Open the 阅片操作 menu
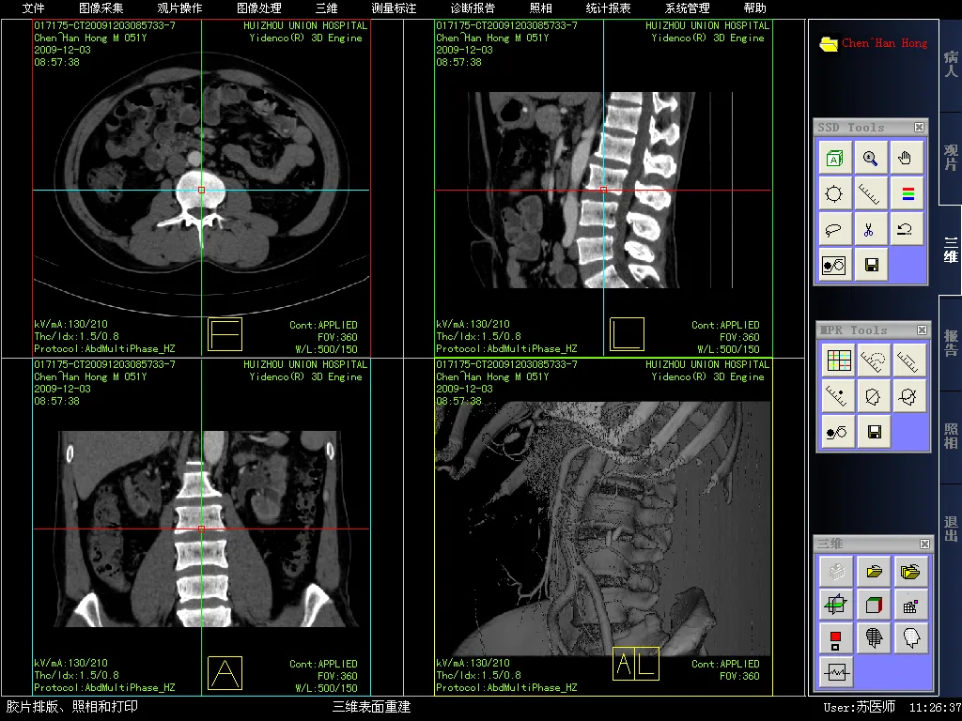The image size is (962, 721). [x=179, y=8]
